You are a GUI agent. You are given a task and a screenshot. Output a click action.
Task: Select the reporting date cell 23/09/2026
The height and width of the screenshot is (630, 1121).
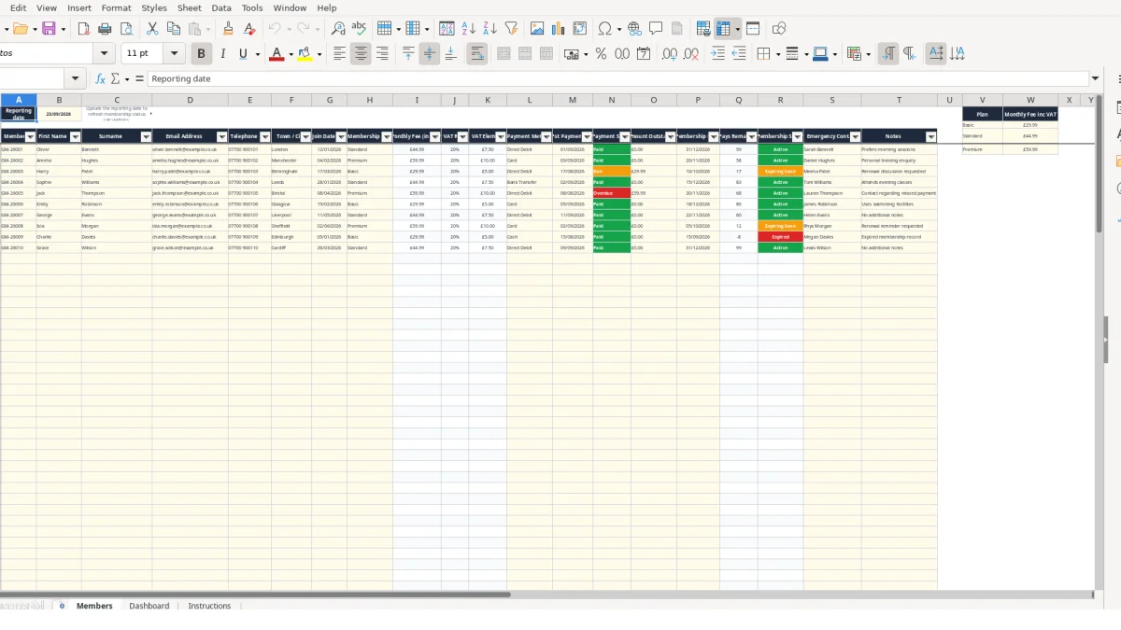coord(59,114)
